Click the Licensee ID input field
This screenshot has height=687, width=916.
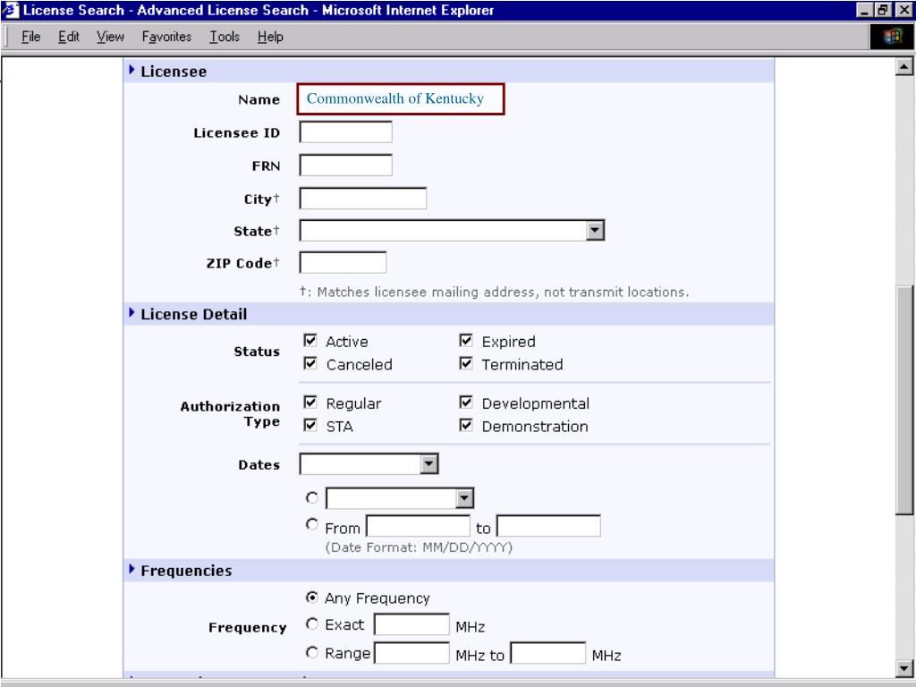(x=346, y=132)
